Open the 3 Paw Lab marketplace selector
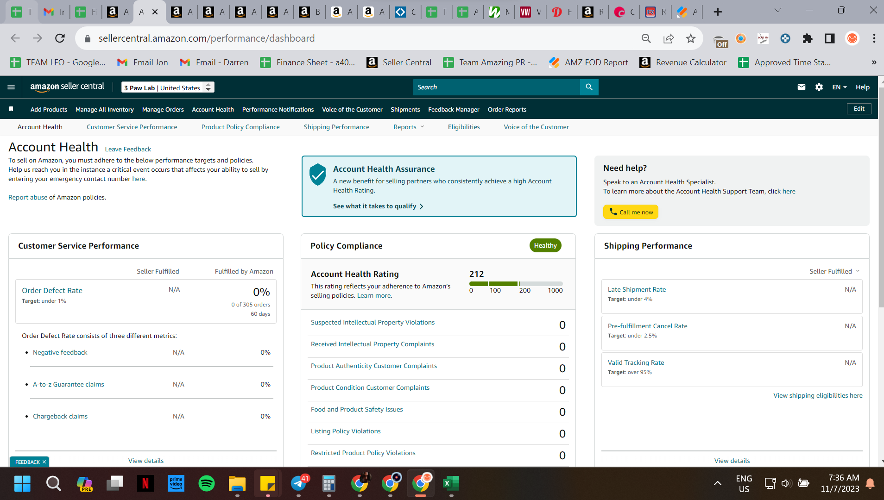 coord(168,87)
